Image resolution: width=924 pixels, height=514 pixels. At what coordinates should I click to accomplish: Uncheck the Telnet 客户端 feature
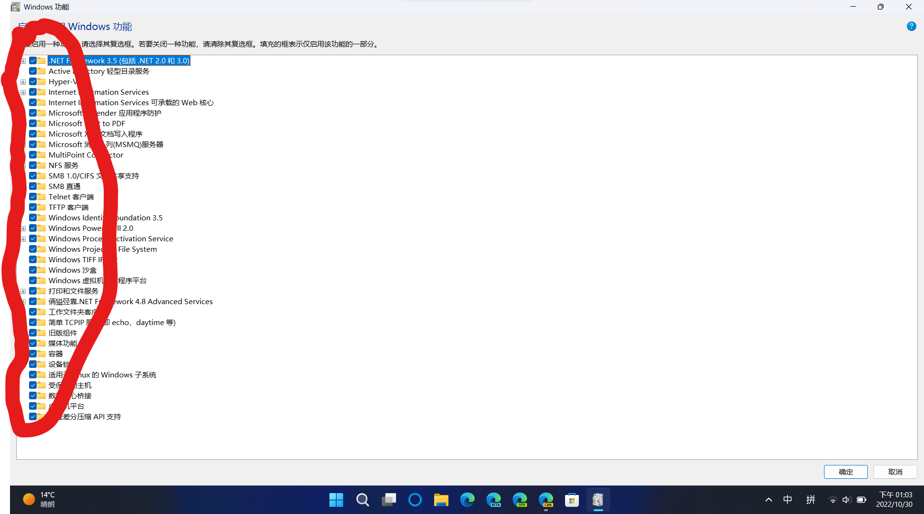(33, 197)
